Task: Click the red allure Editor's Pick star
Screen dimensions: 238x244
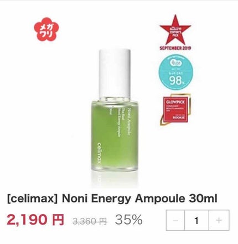Action: pyautogui.click(x=175, y=30)
